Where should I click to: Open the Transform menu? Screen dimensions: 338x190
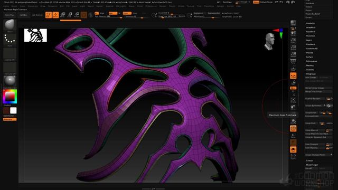(209, 6)
